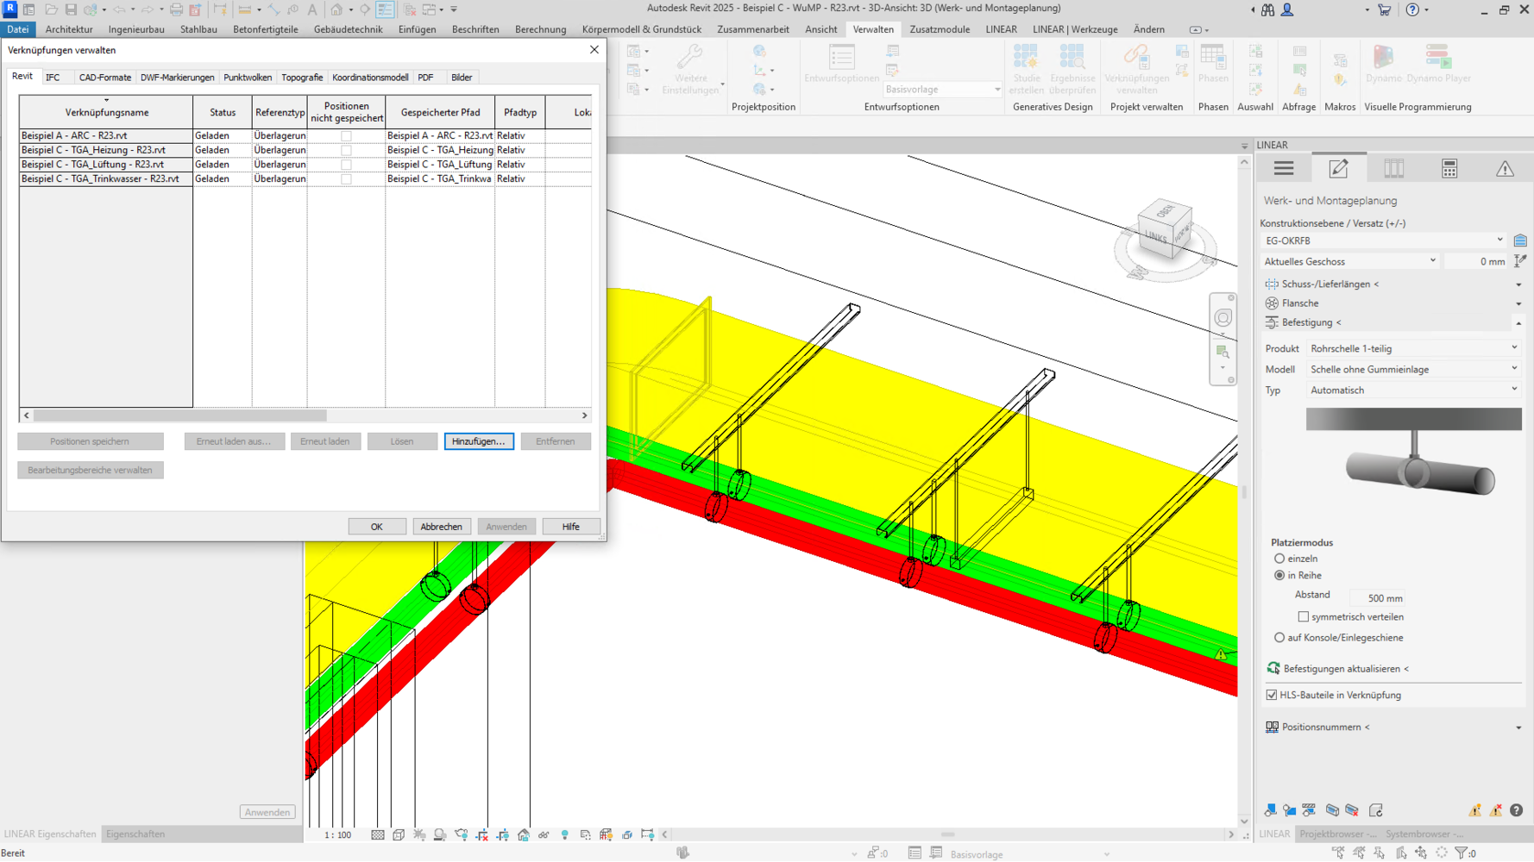Open the Produkt dropdown 'Rohrschelle 1-teilig'

[1412, 348]
